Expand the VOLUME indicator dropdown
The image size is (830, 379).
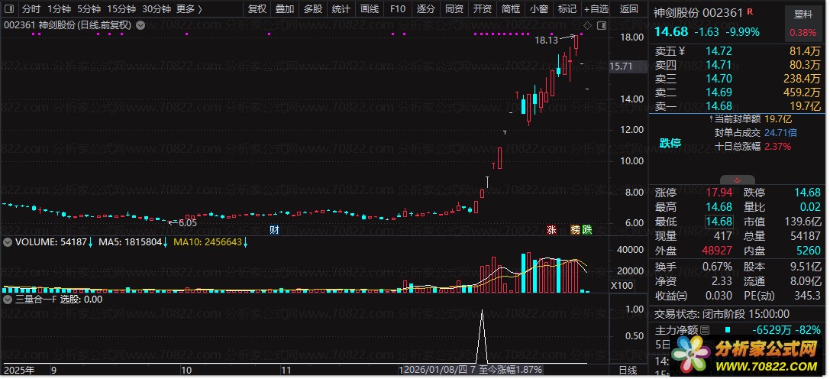pos(8,242)
